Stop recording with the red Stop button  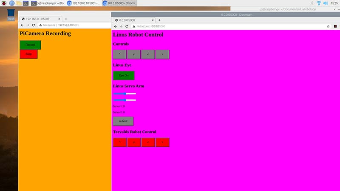[28, 54]
